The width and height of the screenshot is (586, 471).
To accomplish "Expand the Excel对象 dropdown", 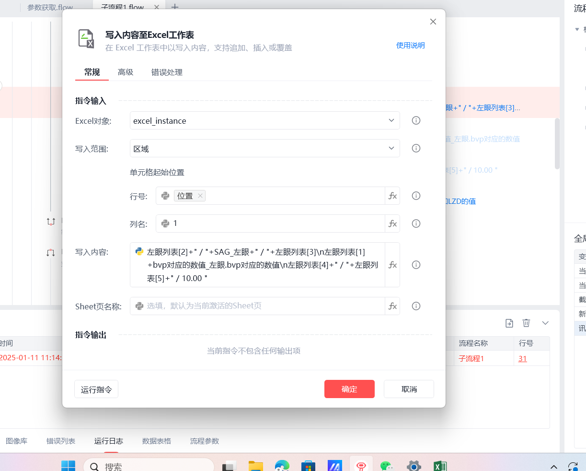I will (x=264, y=120).
